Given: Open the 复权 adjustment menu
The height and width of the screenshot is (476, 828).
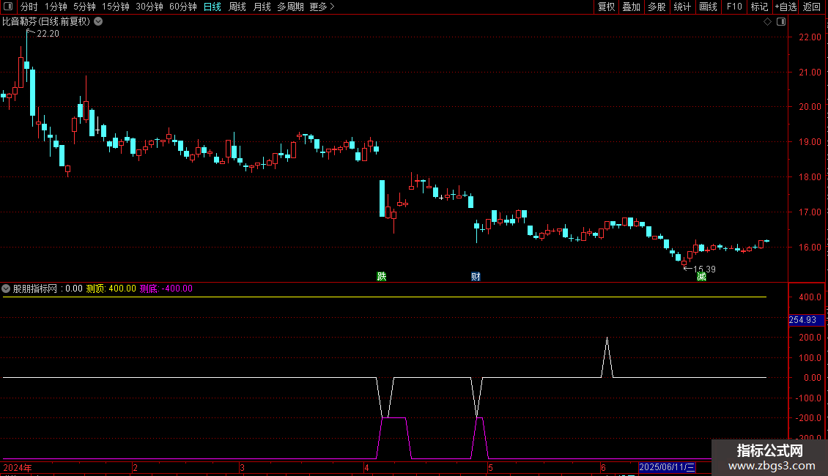Looking at the screenshot, I should (606, 7).
